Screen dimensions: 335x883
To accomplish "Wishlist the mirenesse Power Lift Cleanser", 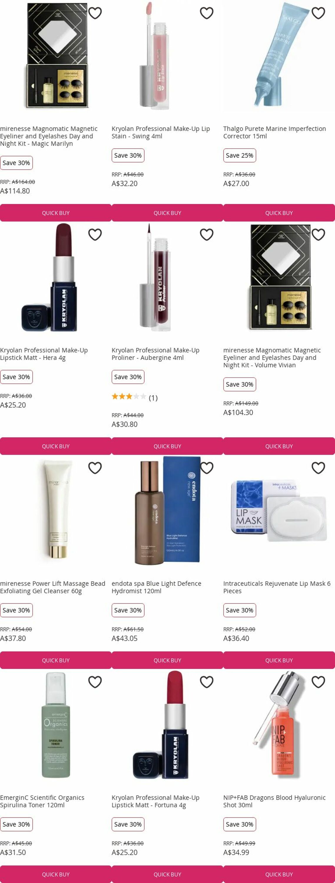I will coord(95,468).
